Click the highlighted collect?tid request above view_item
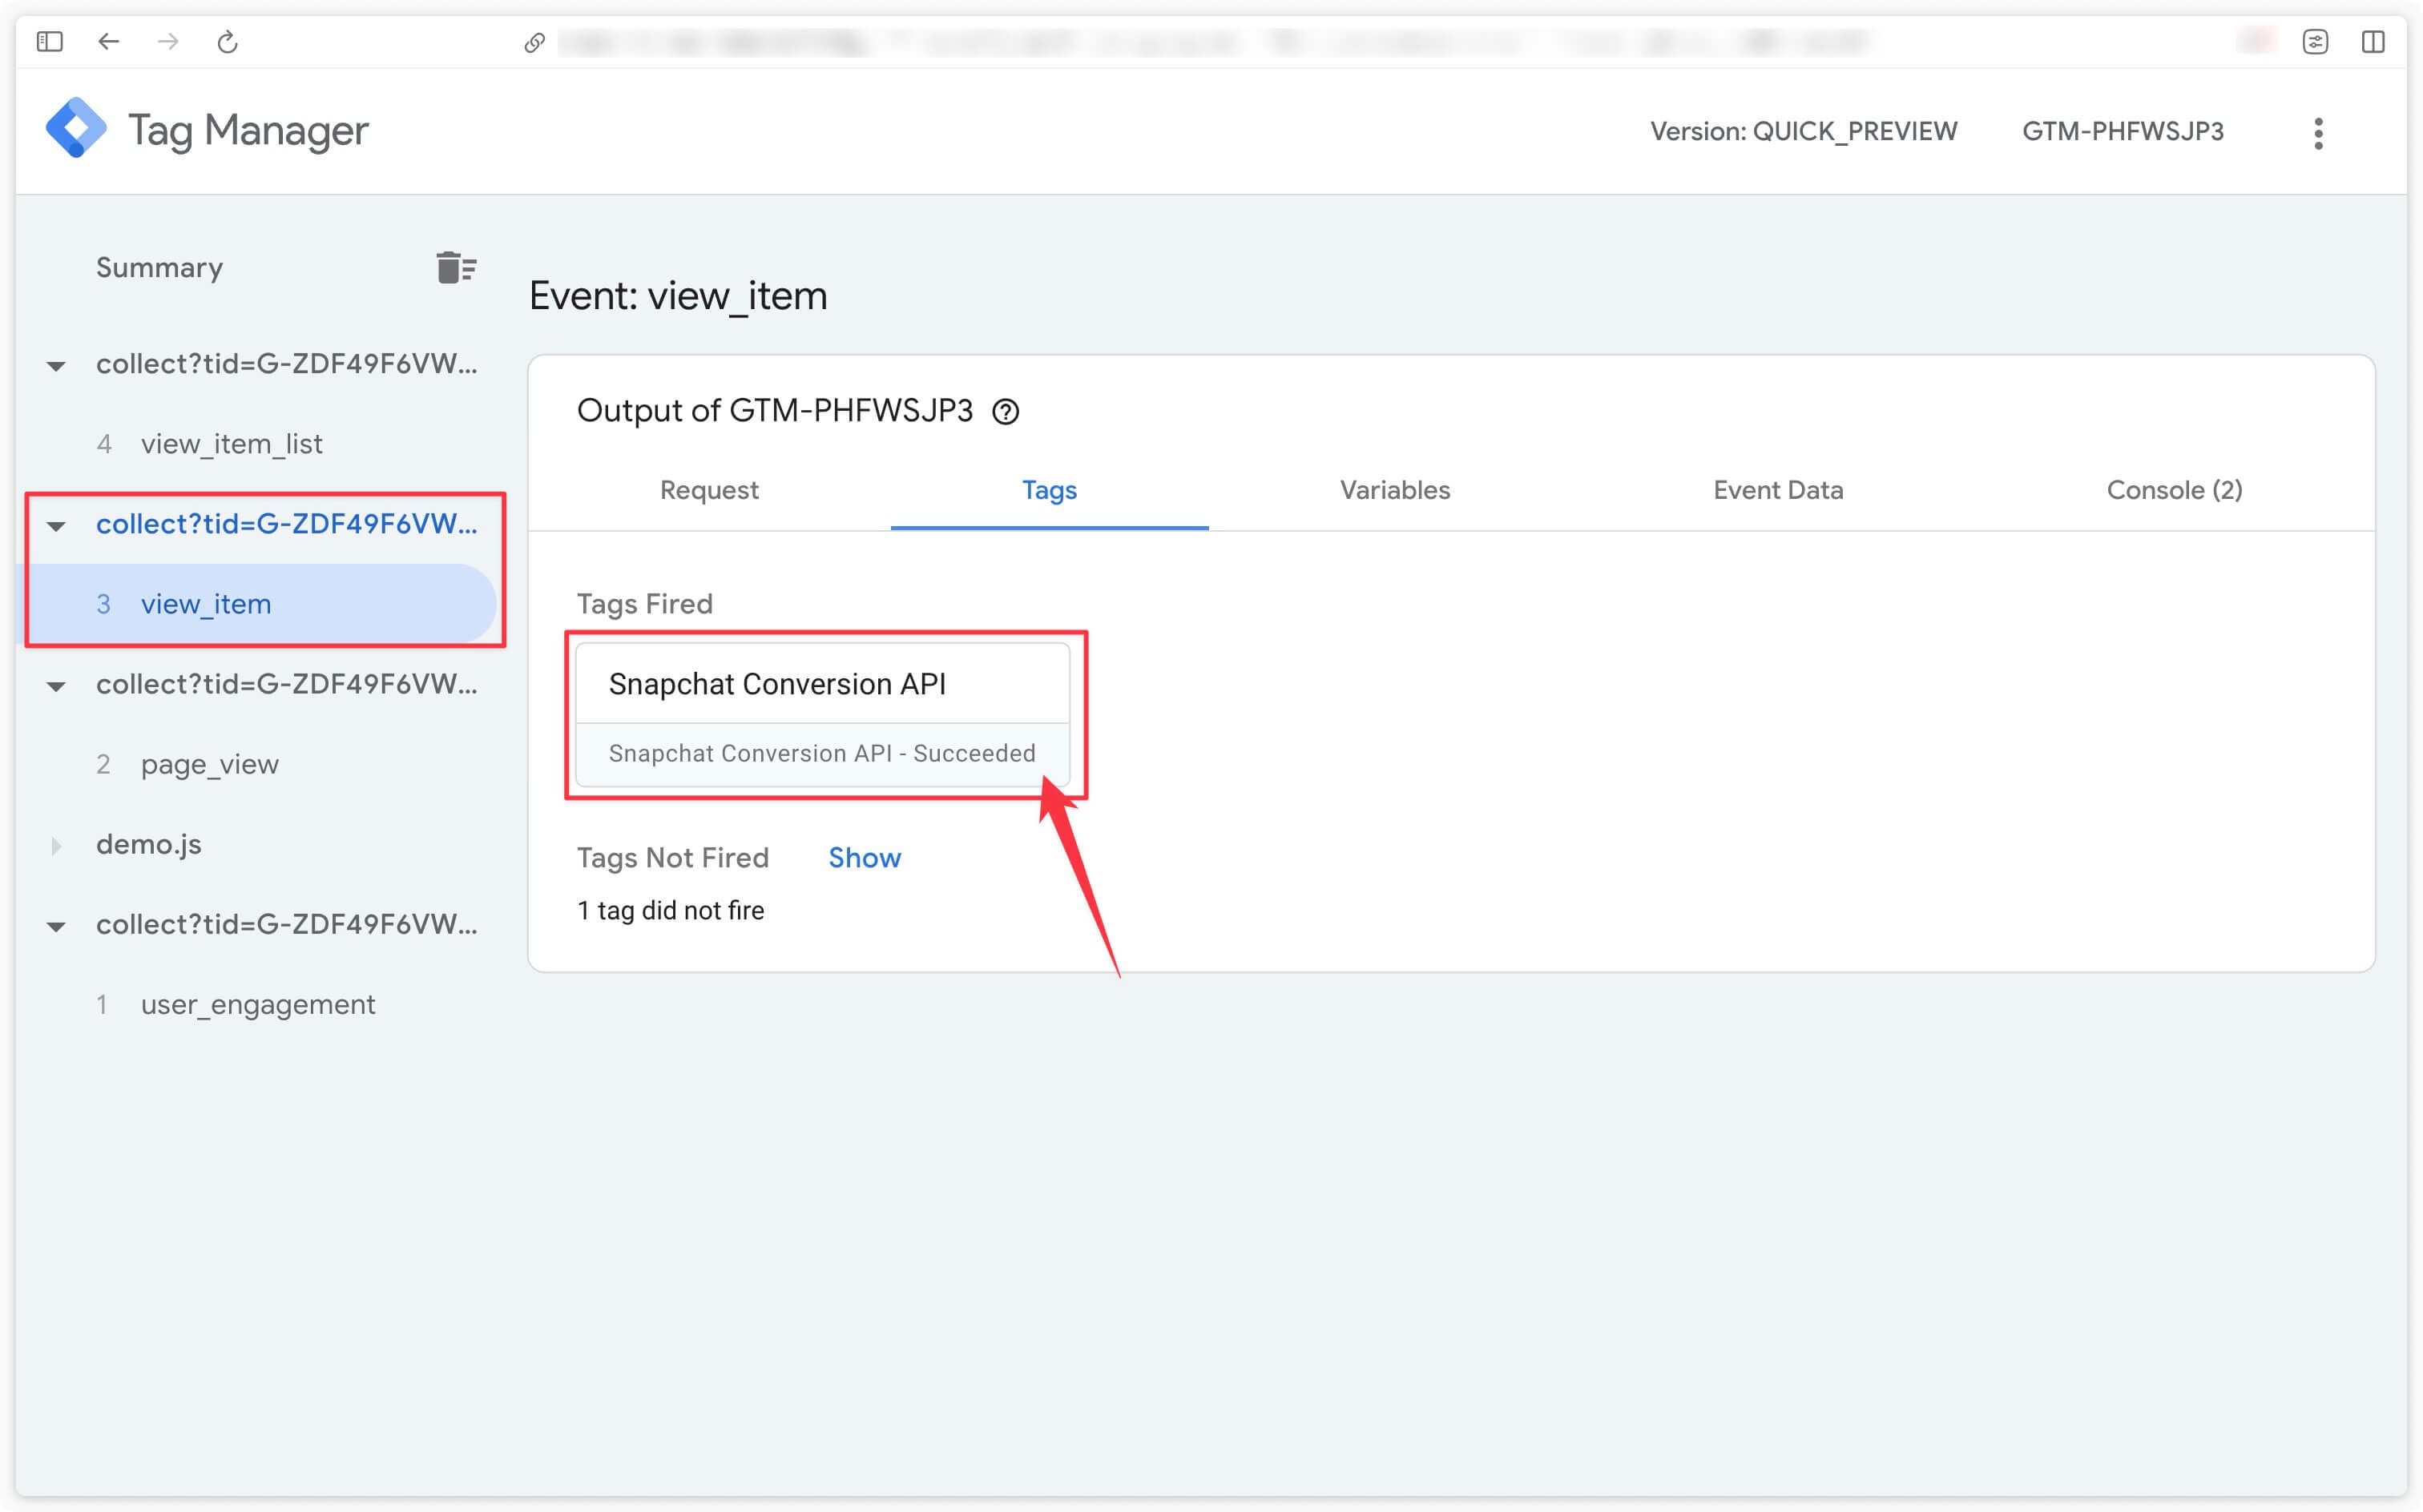Screen dimensions: 2423x1512 286,524
